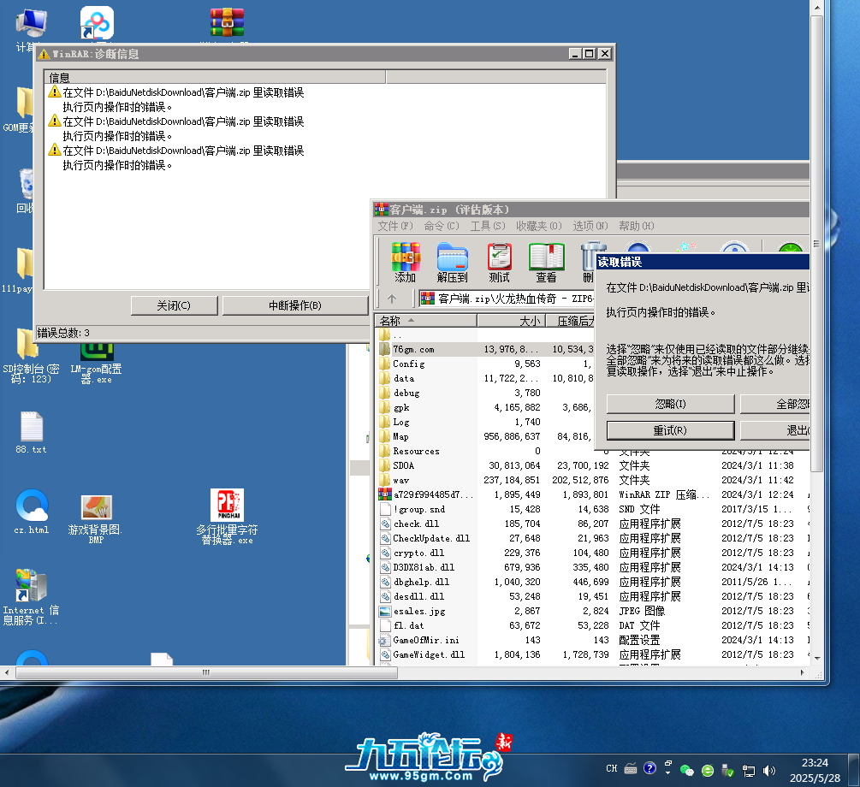Open the 选项(N) menu
This screenshot has width=860, height=787.
pyautogui.click(x=590, y=226)
